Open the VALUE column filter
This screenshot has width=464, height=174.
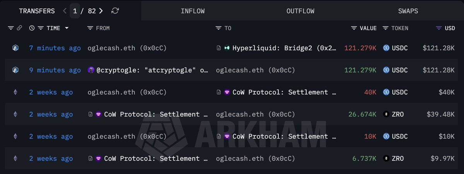354,28
